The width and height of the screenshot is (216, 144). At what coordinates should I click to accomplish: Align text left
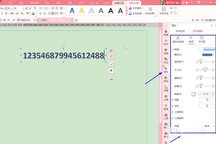[41, 13]
